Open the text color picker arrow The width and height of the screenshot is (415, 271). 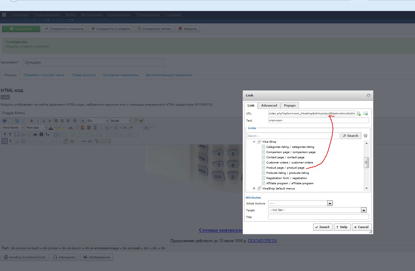pos(55,128)
